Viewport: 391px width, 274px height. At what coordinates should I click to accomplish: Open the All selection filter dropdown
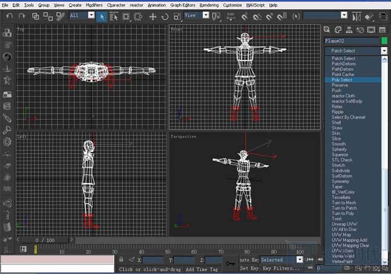point(91,16)
